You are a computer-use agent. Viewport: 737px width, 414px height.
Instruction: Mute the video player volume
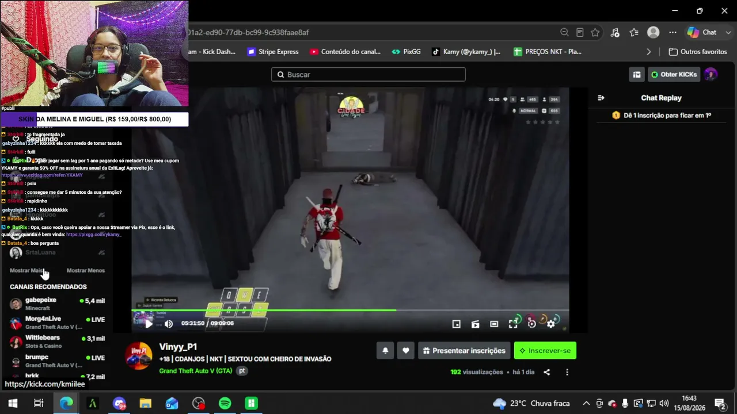click(169, 324)
